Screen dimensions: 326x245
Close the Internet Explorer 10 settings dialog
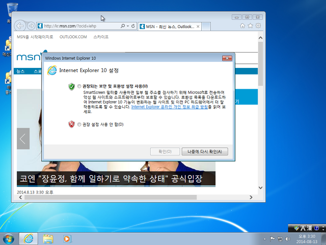pos(227,58)
